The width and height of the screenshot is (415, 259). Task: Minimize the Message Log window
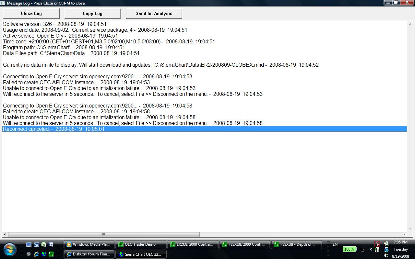388,3
